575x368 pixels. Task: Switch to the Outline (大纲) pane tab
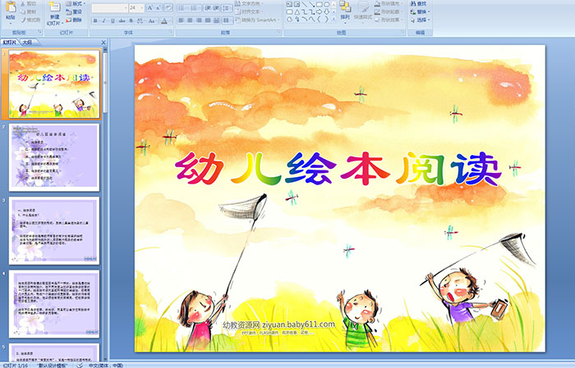[x=28, y=43]
